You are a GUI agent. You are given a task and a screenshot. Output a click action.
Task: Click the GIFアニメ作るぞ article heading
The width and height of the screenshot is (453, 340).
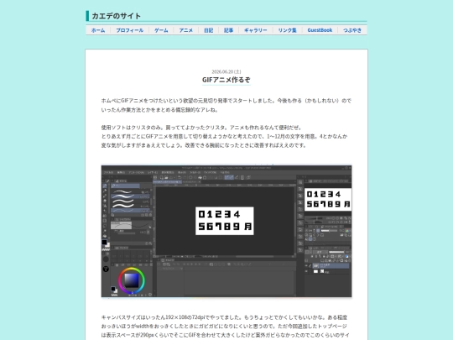(226, 80)
